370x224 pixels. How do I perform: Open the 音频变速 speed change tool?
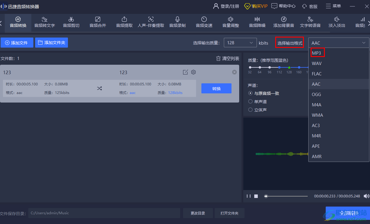pyautogui.click(x=204, y=22)
